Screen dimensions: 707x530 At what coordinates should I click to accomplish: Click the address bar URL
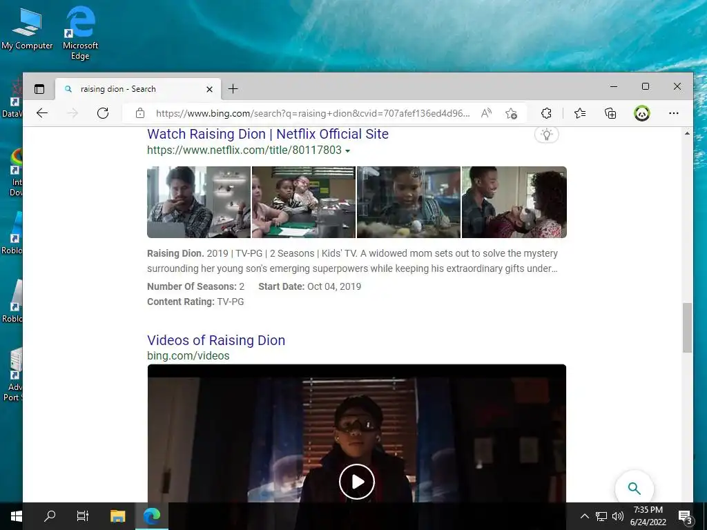click(313, 113)
